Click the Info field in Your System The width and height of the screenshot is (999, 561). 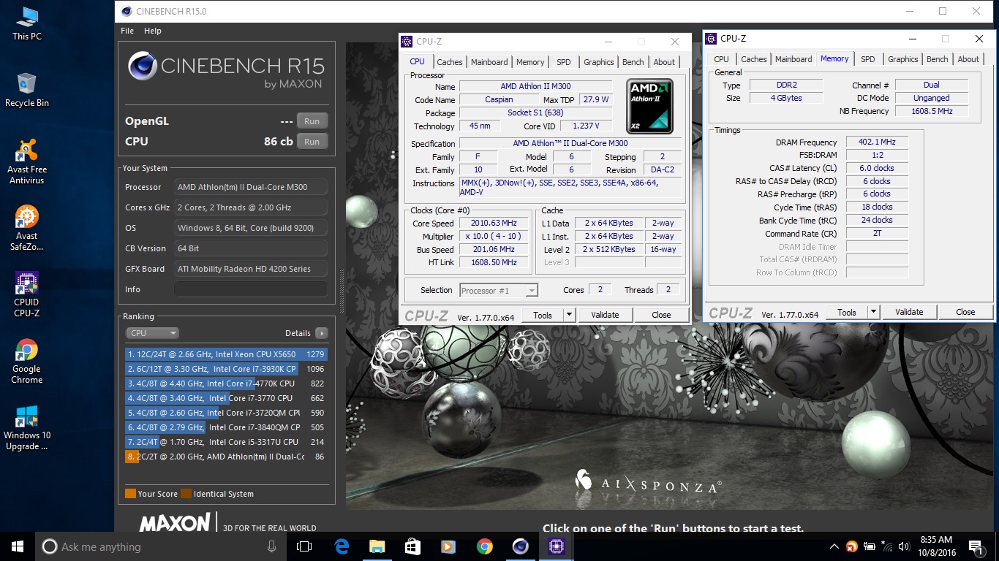point(251,289)
